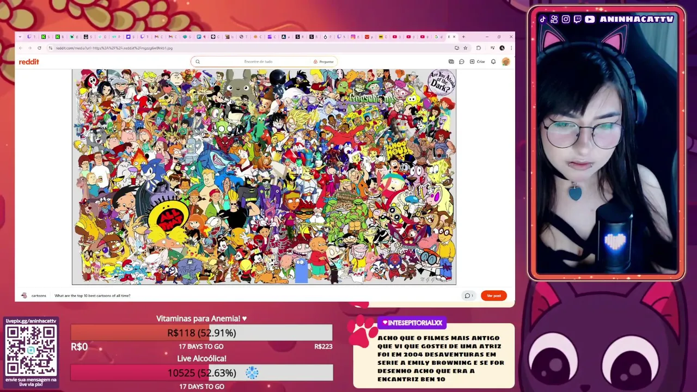Screen dimensions: 697x392
Task: Click the cast/install icon in address bar
Action: click(457, 48)
